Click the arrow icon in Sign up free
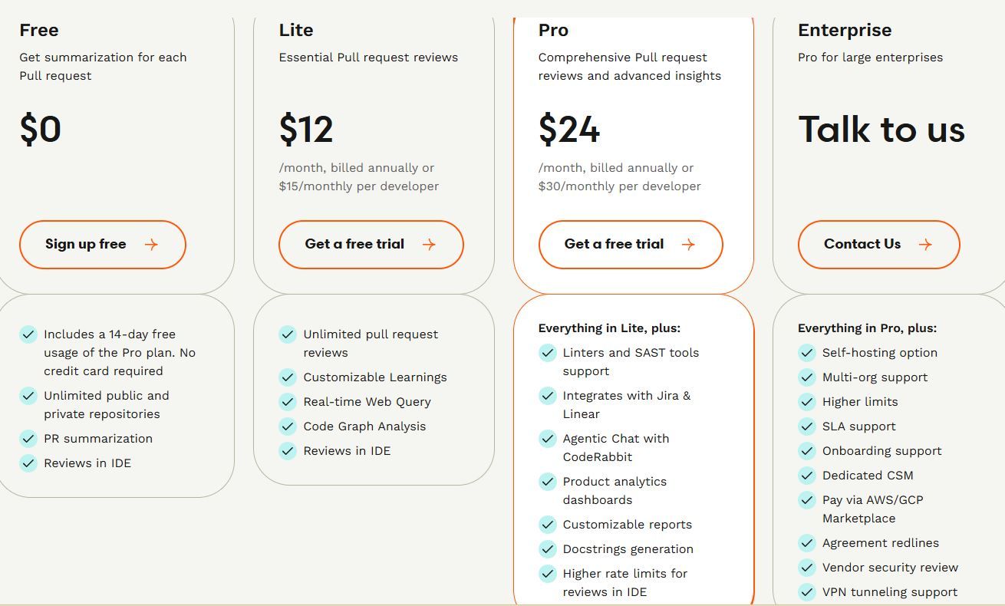The width and height of the screenshot is (1005, 606). [x=151, y=245]
